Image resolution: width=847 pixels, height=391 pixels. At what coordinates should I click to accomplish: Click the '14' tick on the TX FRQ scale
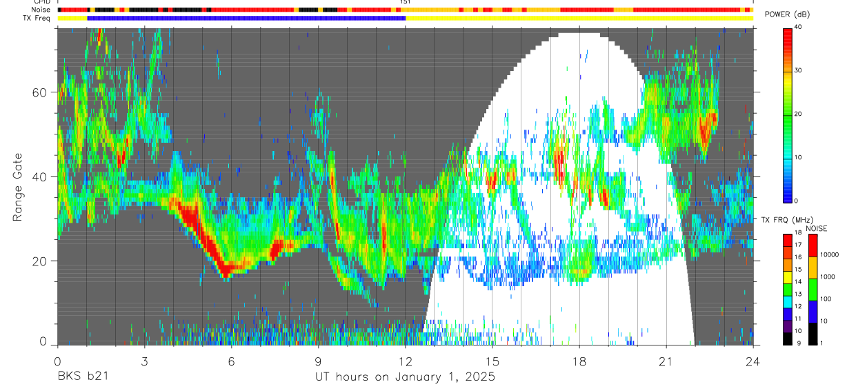799,283
